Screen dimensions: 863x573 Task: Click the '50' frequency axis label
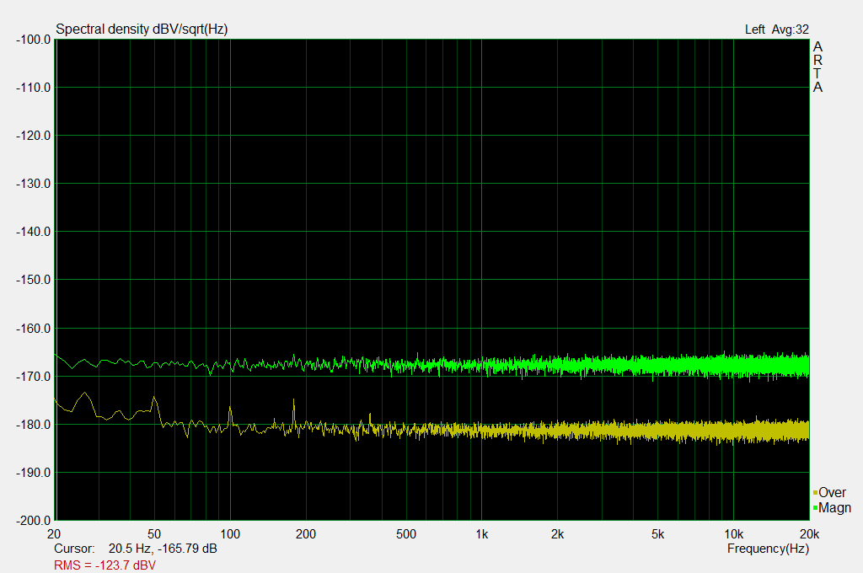tap(154, 534)
